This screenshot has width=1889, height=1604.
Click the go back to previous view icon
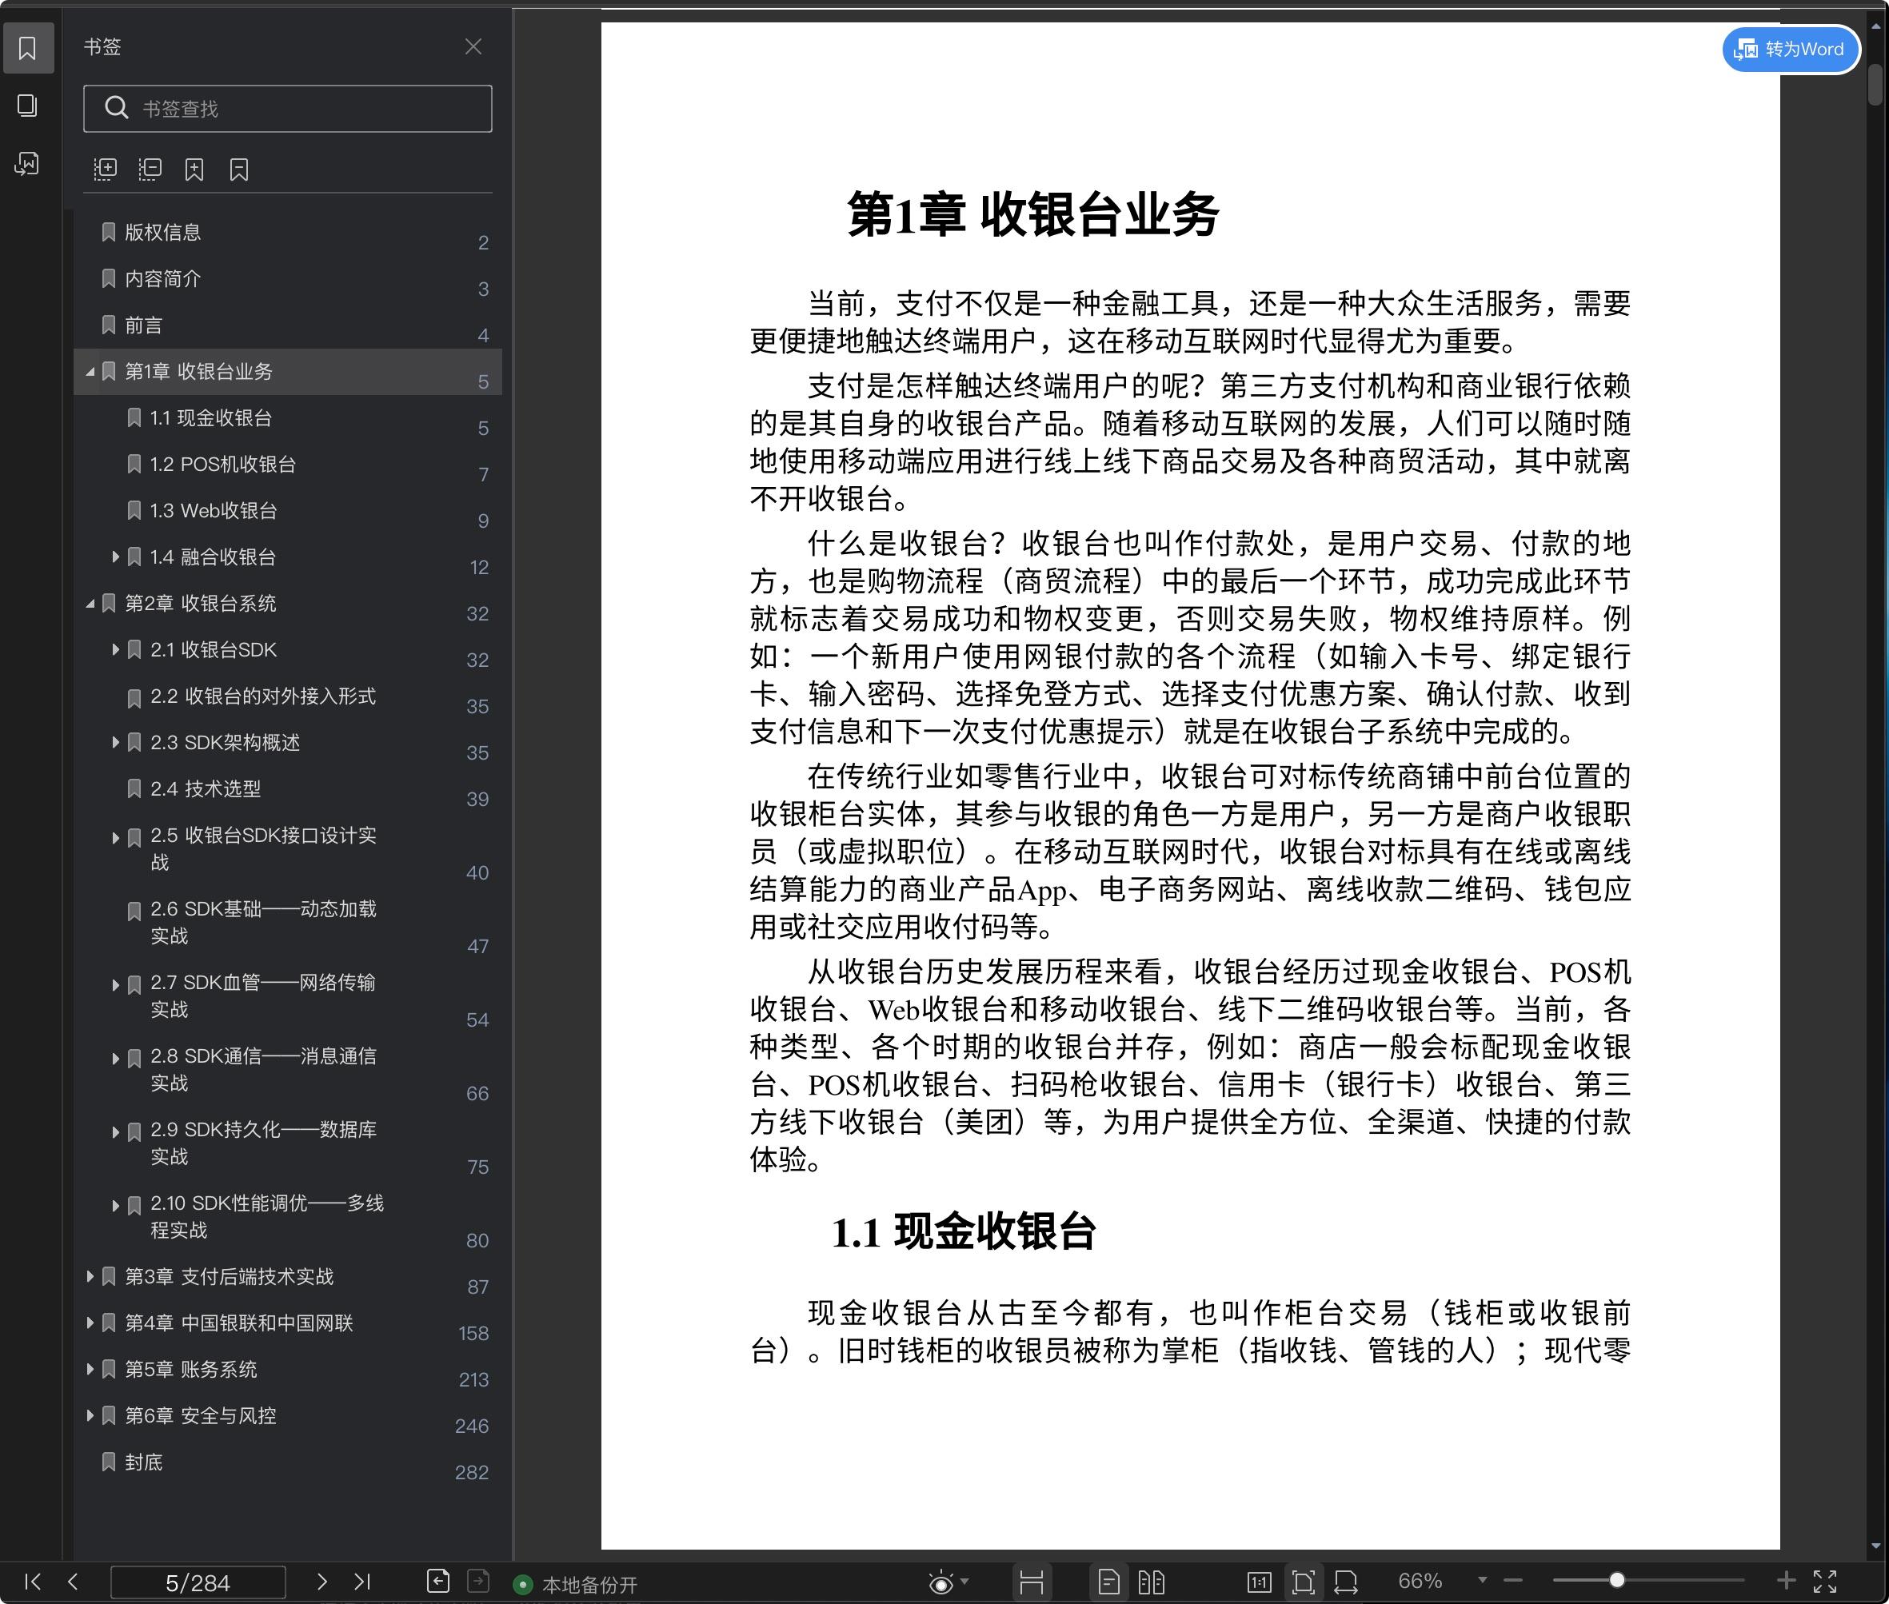[x=437, y=1582]
